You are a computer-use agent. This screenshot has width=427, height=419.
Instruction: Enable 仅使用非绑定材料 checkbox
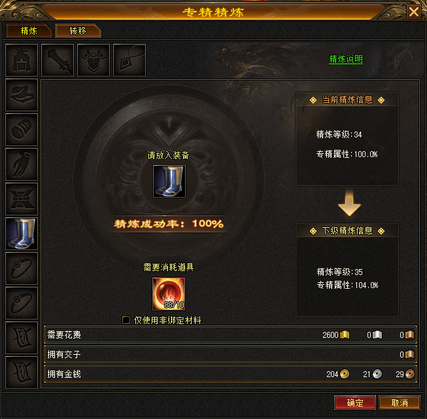[x=126, y=319]
